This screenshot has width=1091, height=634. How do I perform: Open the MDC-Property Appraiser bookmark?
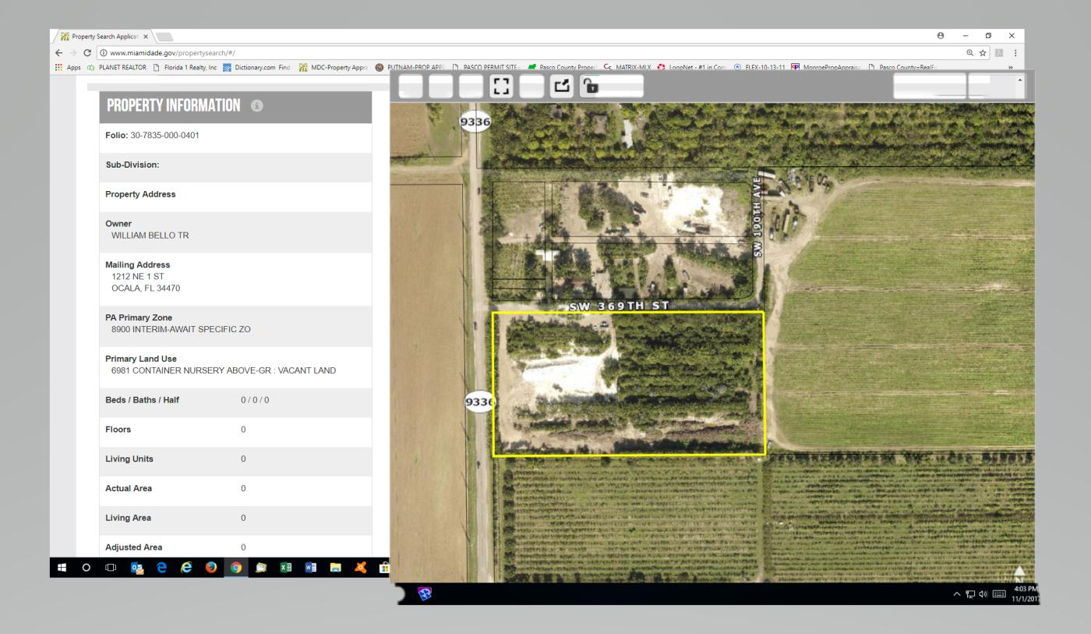tap(334, 68)
